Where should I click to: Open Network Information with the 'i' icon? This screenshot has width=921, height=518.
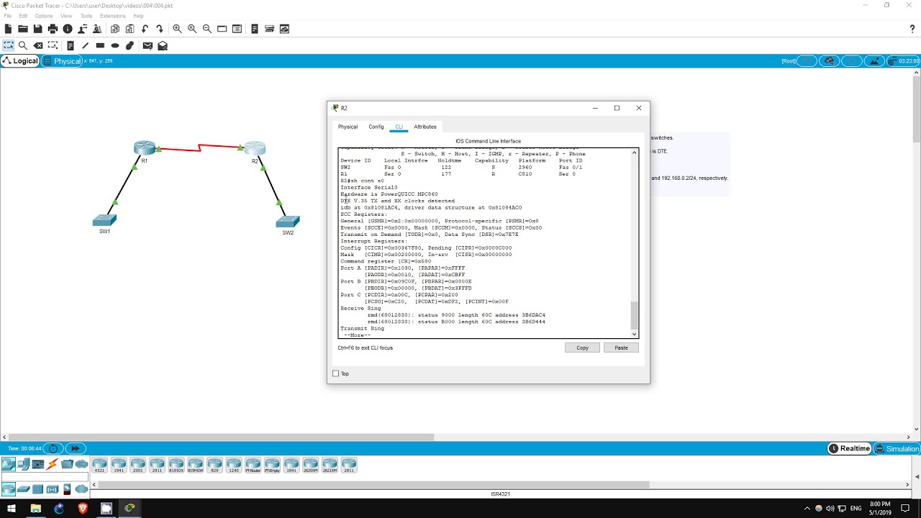[x=68, y=29]
